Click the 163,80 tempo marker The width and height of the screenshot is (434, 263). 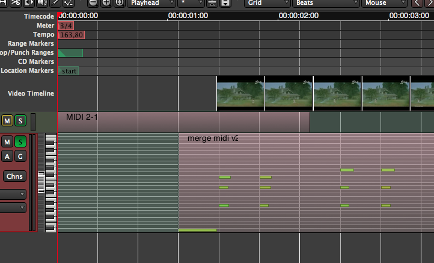click(x=72, y=35)
